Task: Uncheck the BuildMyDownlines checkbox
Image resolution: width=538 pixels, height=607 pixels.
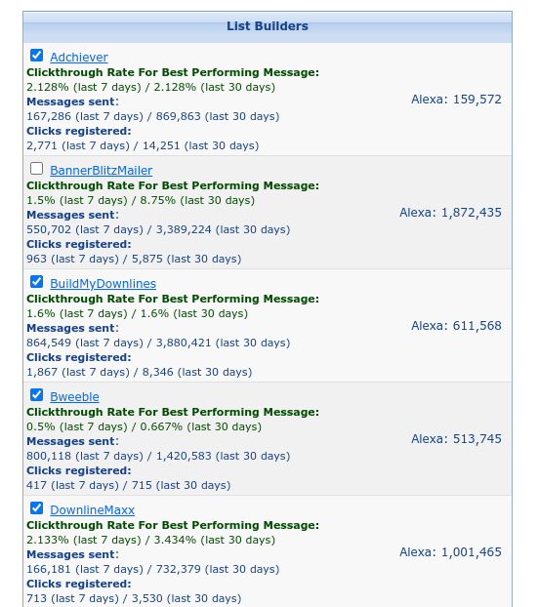Action: [x=36, y=282]
